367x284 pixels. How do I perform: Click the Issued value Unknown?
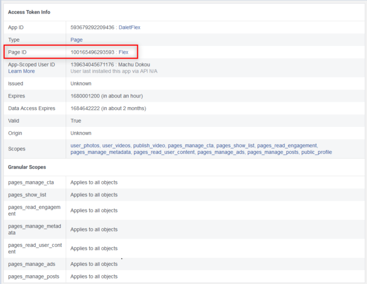81,84
